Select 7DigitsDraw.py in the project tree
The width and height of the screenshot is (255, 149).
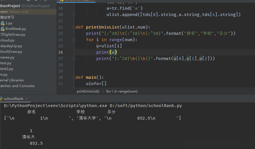pyautogui.click(x=13, y=35)
